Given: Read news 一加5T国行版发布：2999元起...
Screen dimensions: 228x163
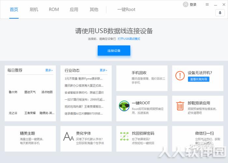Looking at the screenshot, I should (x=85, y=99).
